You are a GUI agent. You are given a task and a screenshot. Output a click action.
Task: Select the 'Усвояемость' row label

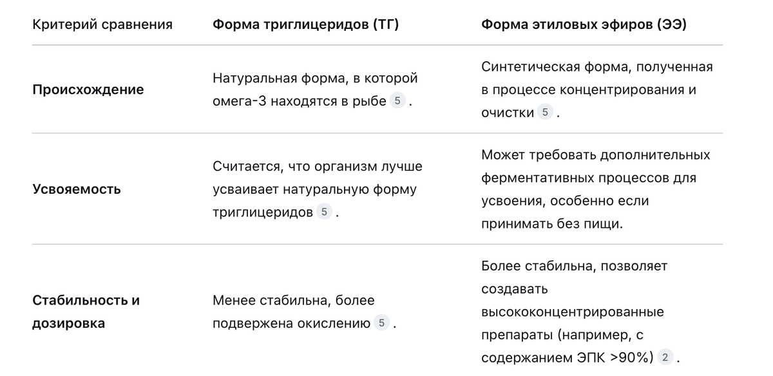click(77, 189)
